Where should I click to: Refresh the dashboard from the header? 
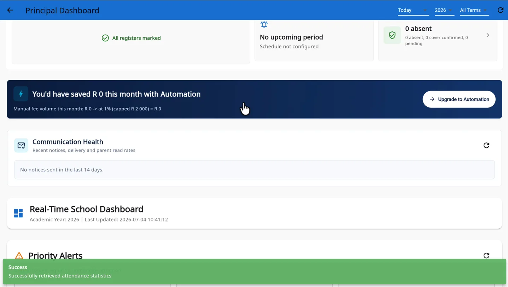point(500,10)
